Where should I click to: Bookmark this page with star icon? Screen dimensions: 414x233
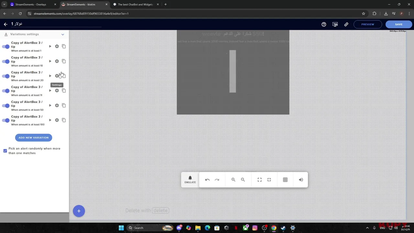364,14
